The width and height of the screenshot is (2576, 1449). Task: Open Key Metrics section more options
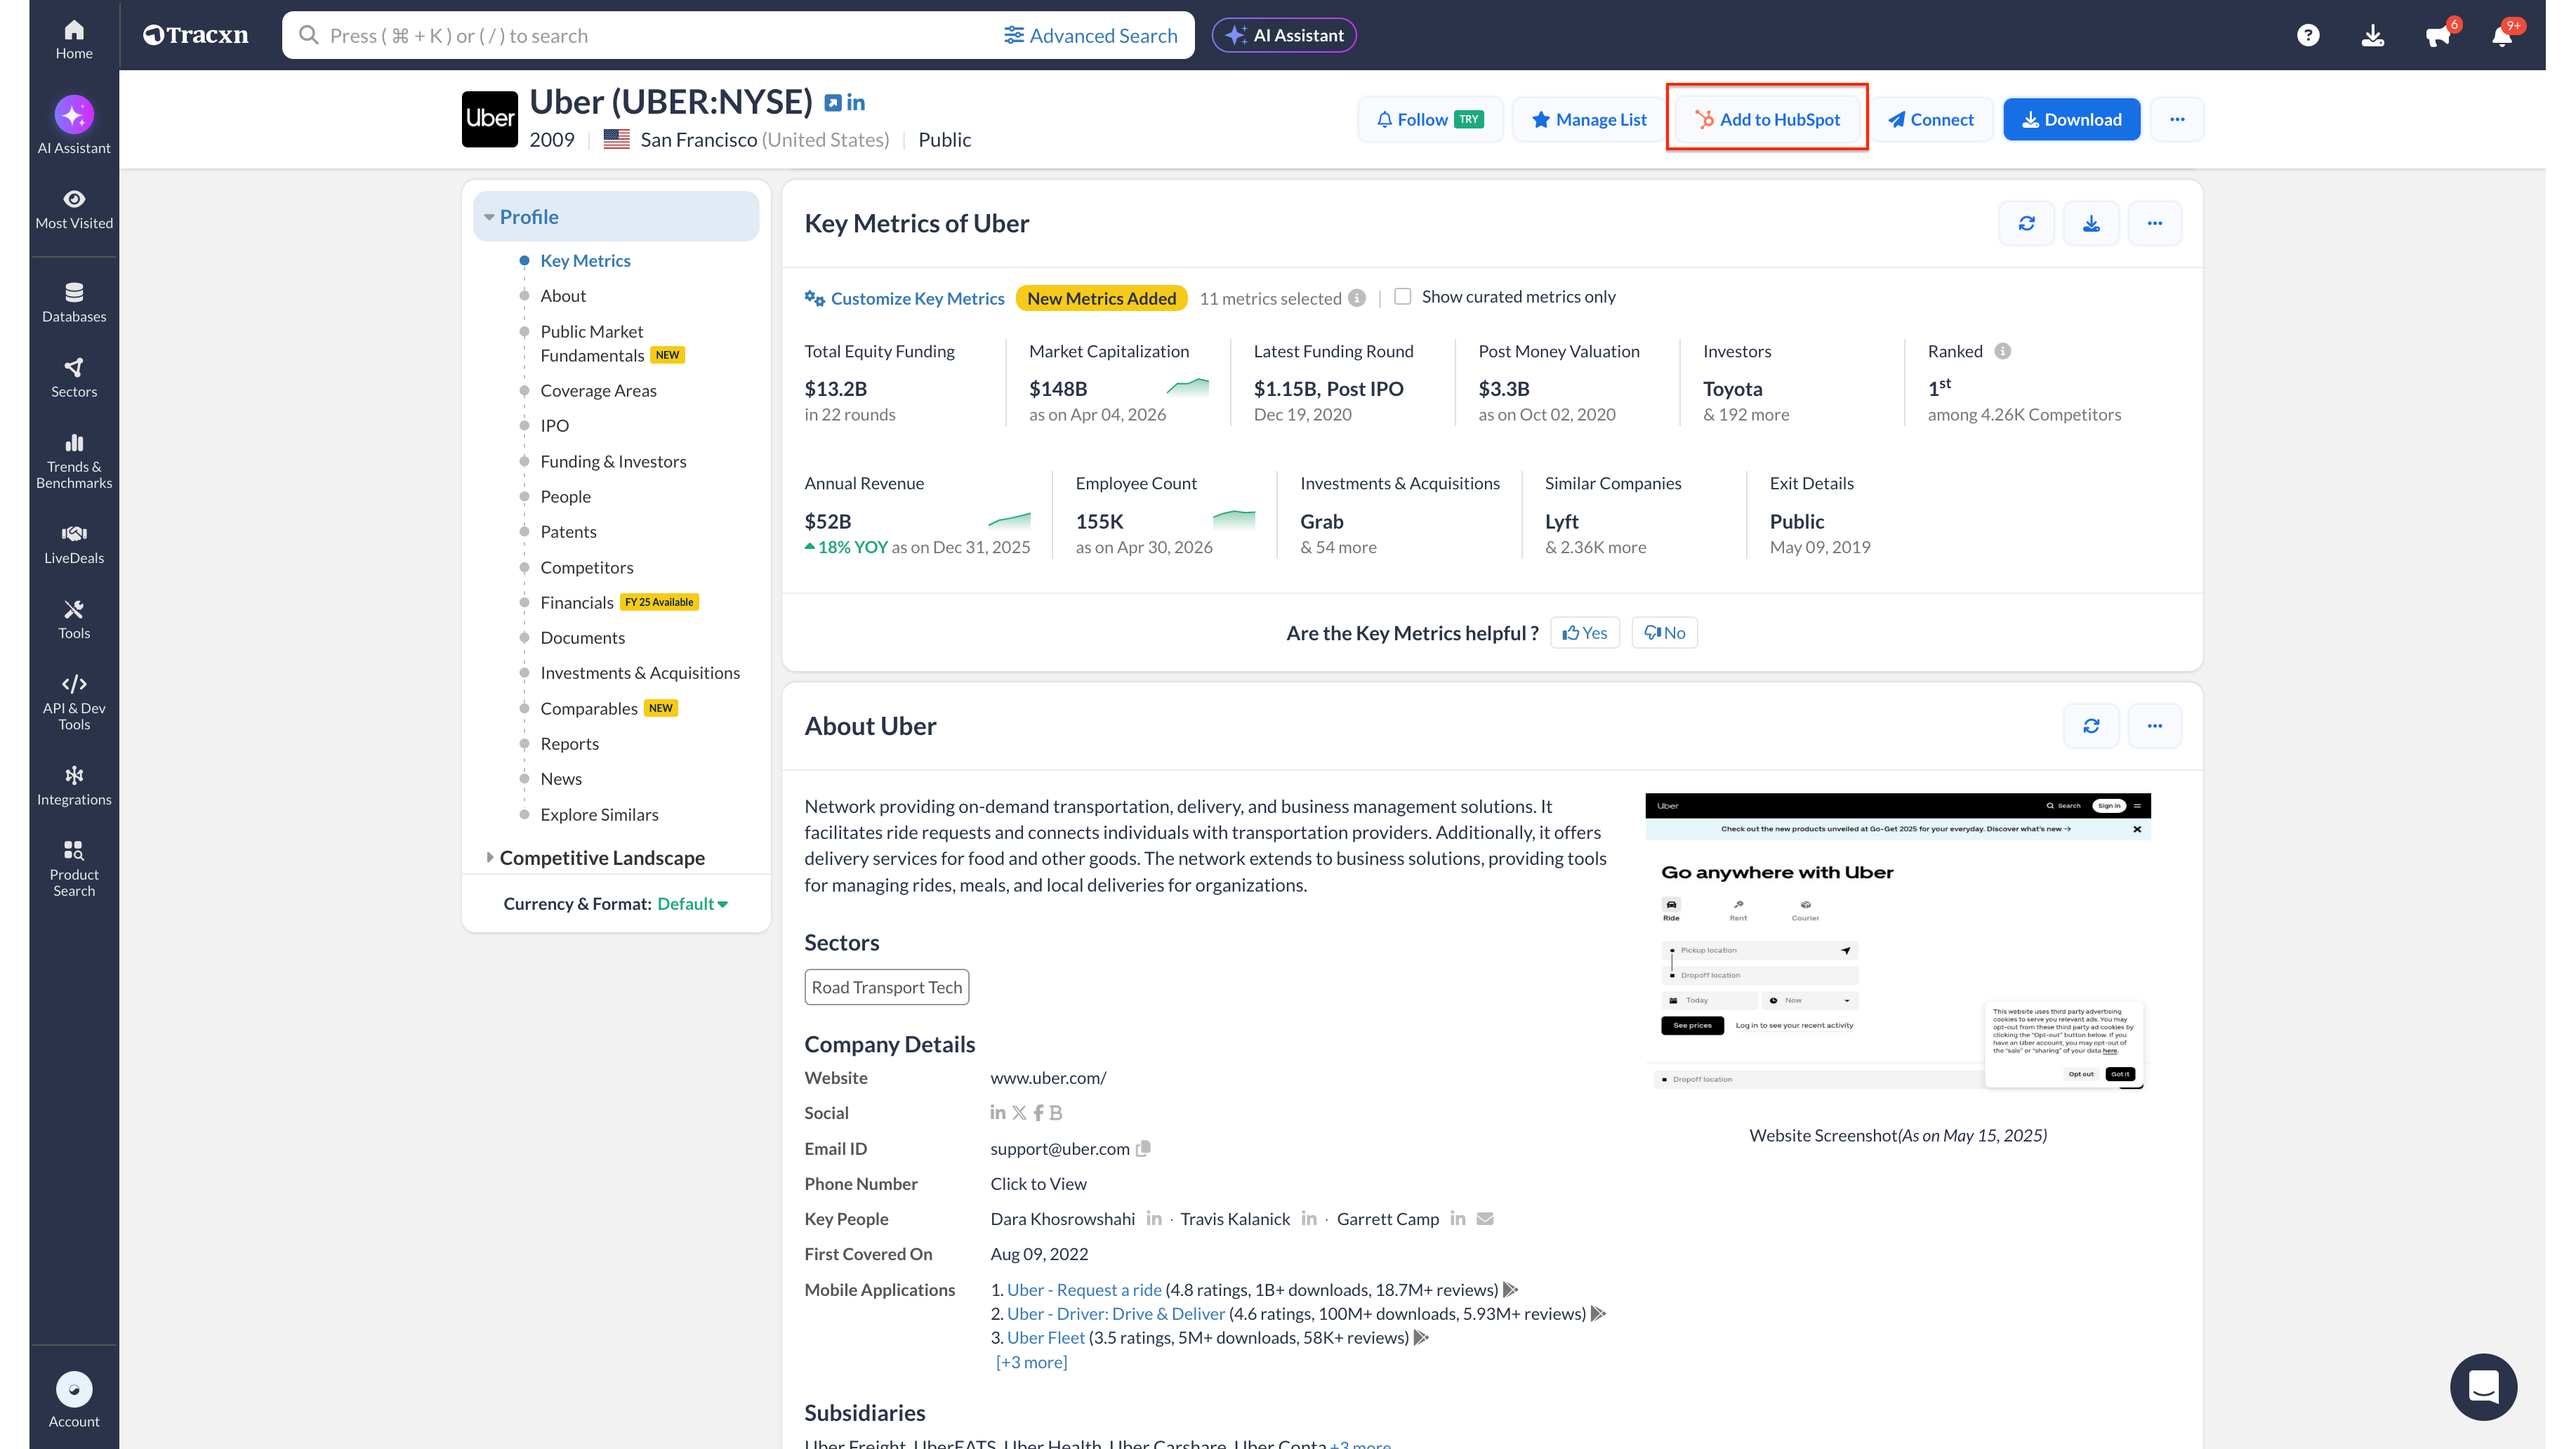(2155, 223)
